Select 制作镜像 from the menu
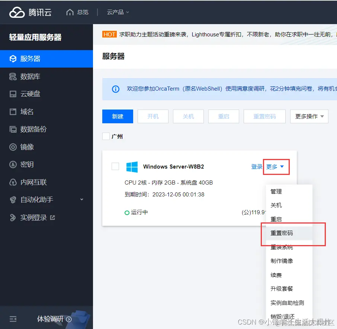The image size is (337, 329). coord(289,261)
